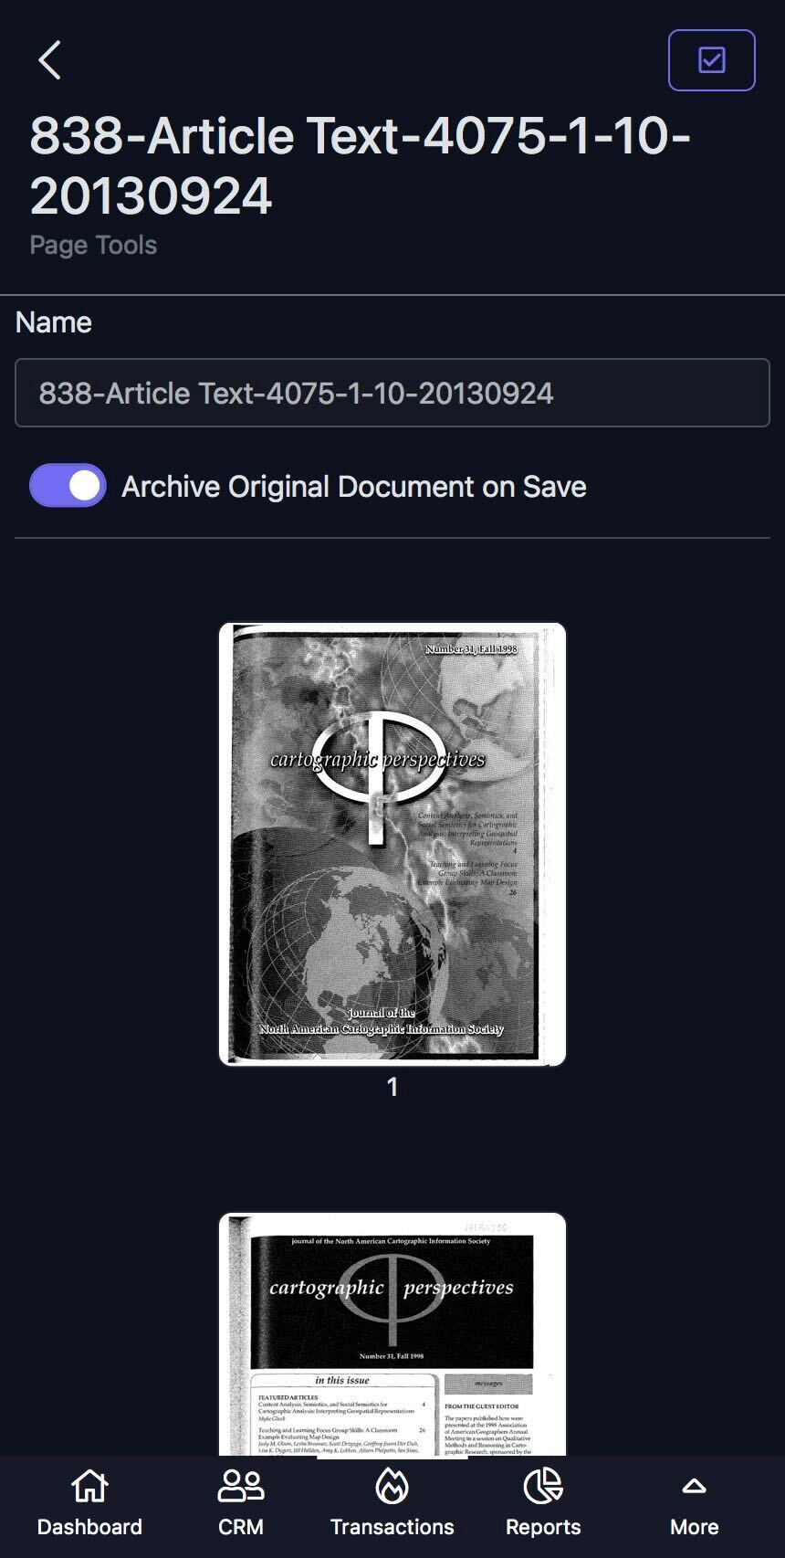Open the Reports pie chart icon
Image resolution: width=785 pixels, height=1558 pixels.
point(543,1486)
